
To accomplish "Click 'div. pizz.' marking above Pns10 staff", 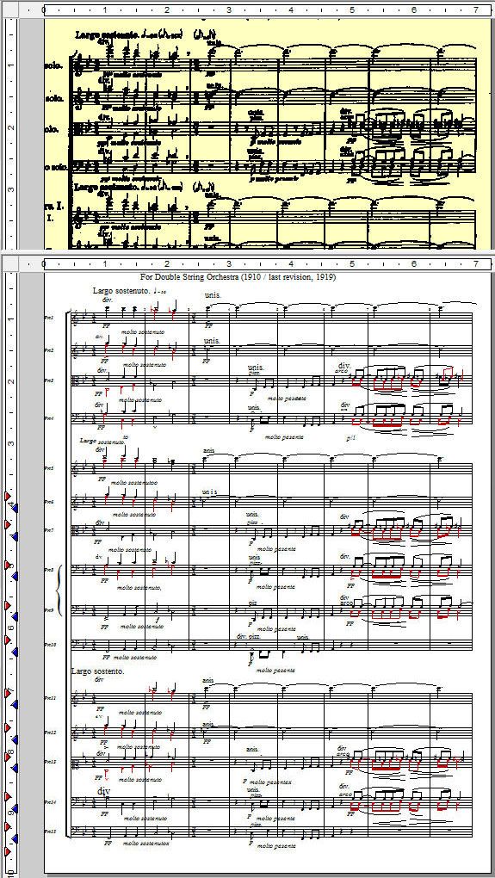I will (x=250, y=637).
